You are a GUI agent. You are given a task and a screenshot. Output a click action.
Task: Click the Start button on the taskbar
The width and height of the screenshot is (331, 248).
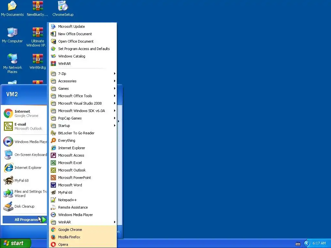[x=15, y=243]
